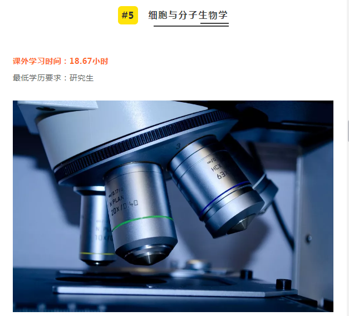
Task: Click the black knob on stage corner
Action: pyautogui.click(x=283, y=284)
